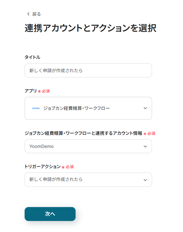Click the chevron of the トリガーアクション field
This screenshot has width=183, height=232.
(x=145, y=180)
